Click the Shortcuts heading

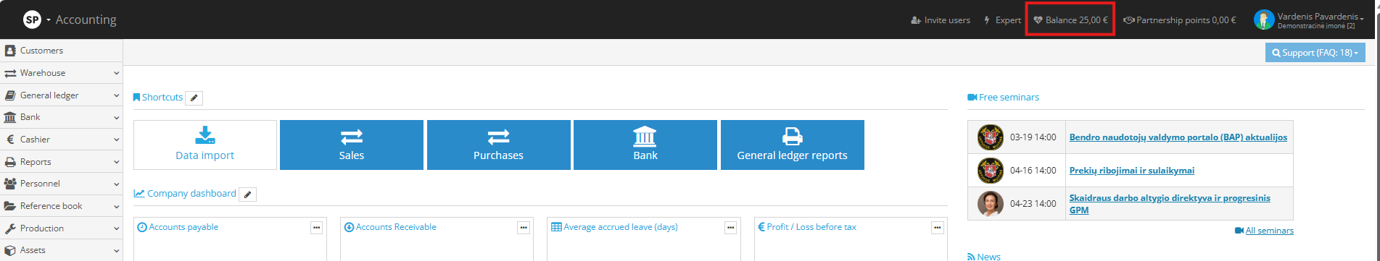[x=158, y=98]
